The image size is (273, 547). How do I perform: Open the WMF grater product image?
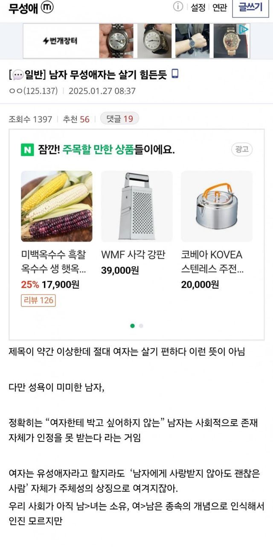[x=136, y=206]
